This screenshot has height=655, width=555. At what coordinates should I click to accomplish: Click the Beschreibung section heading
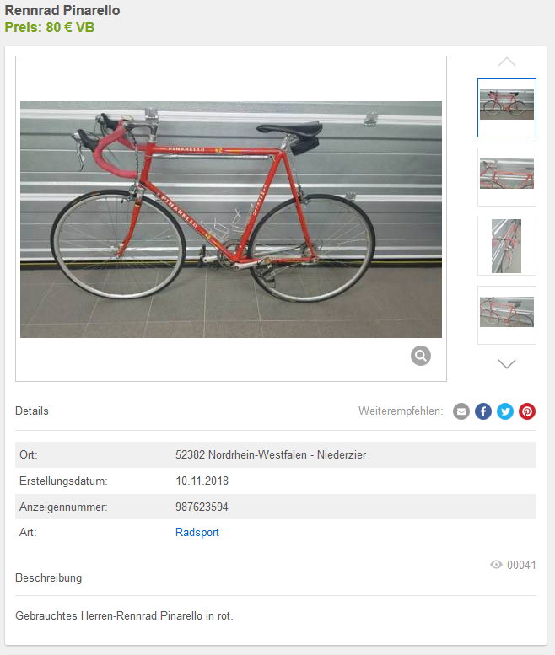click(x=48, y=577)
